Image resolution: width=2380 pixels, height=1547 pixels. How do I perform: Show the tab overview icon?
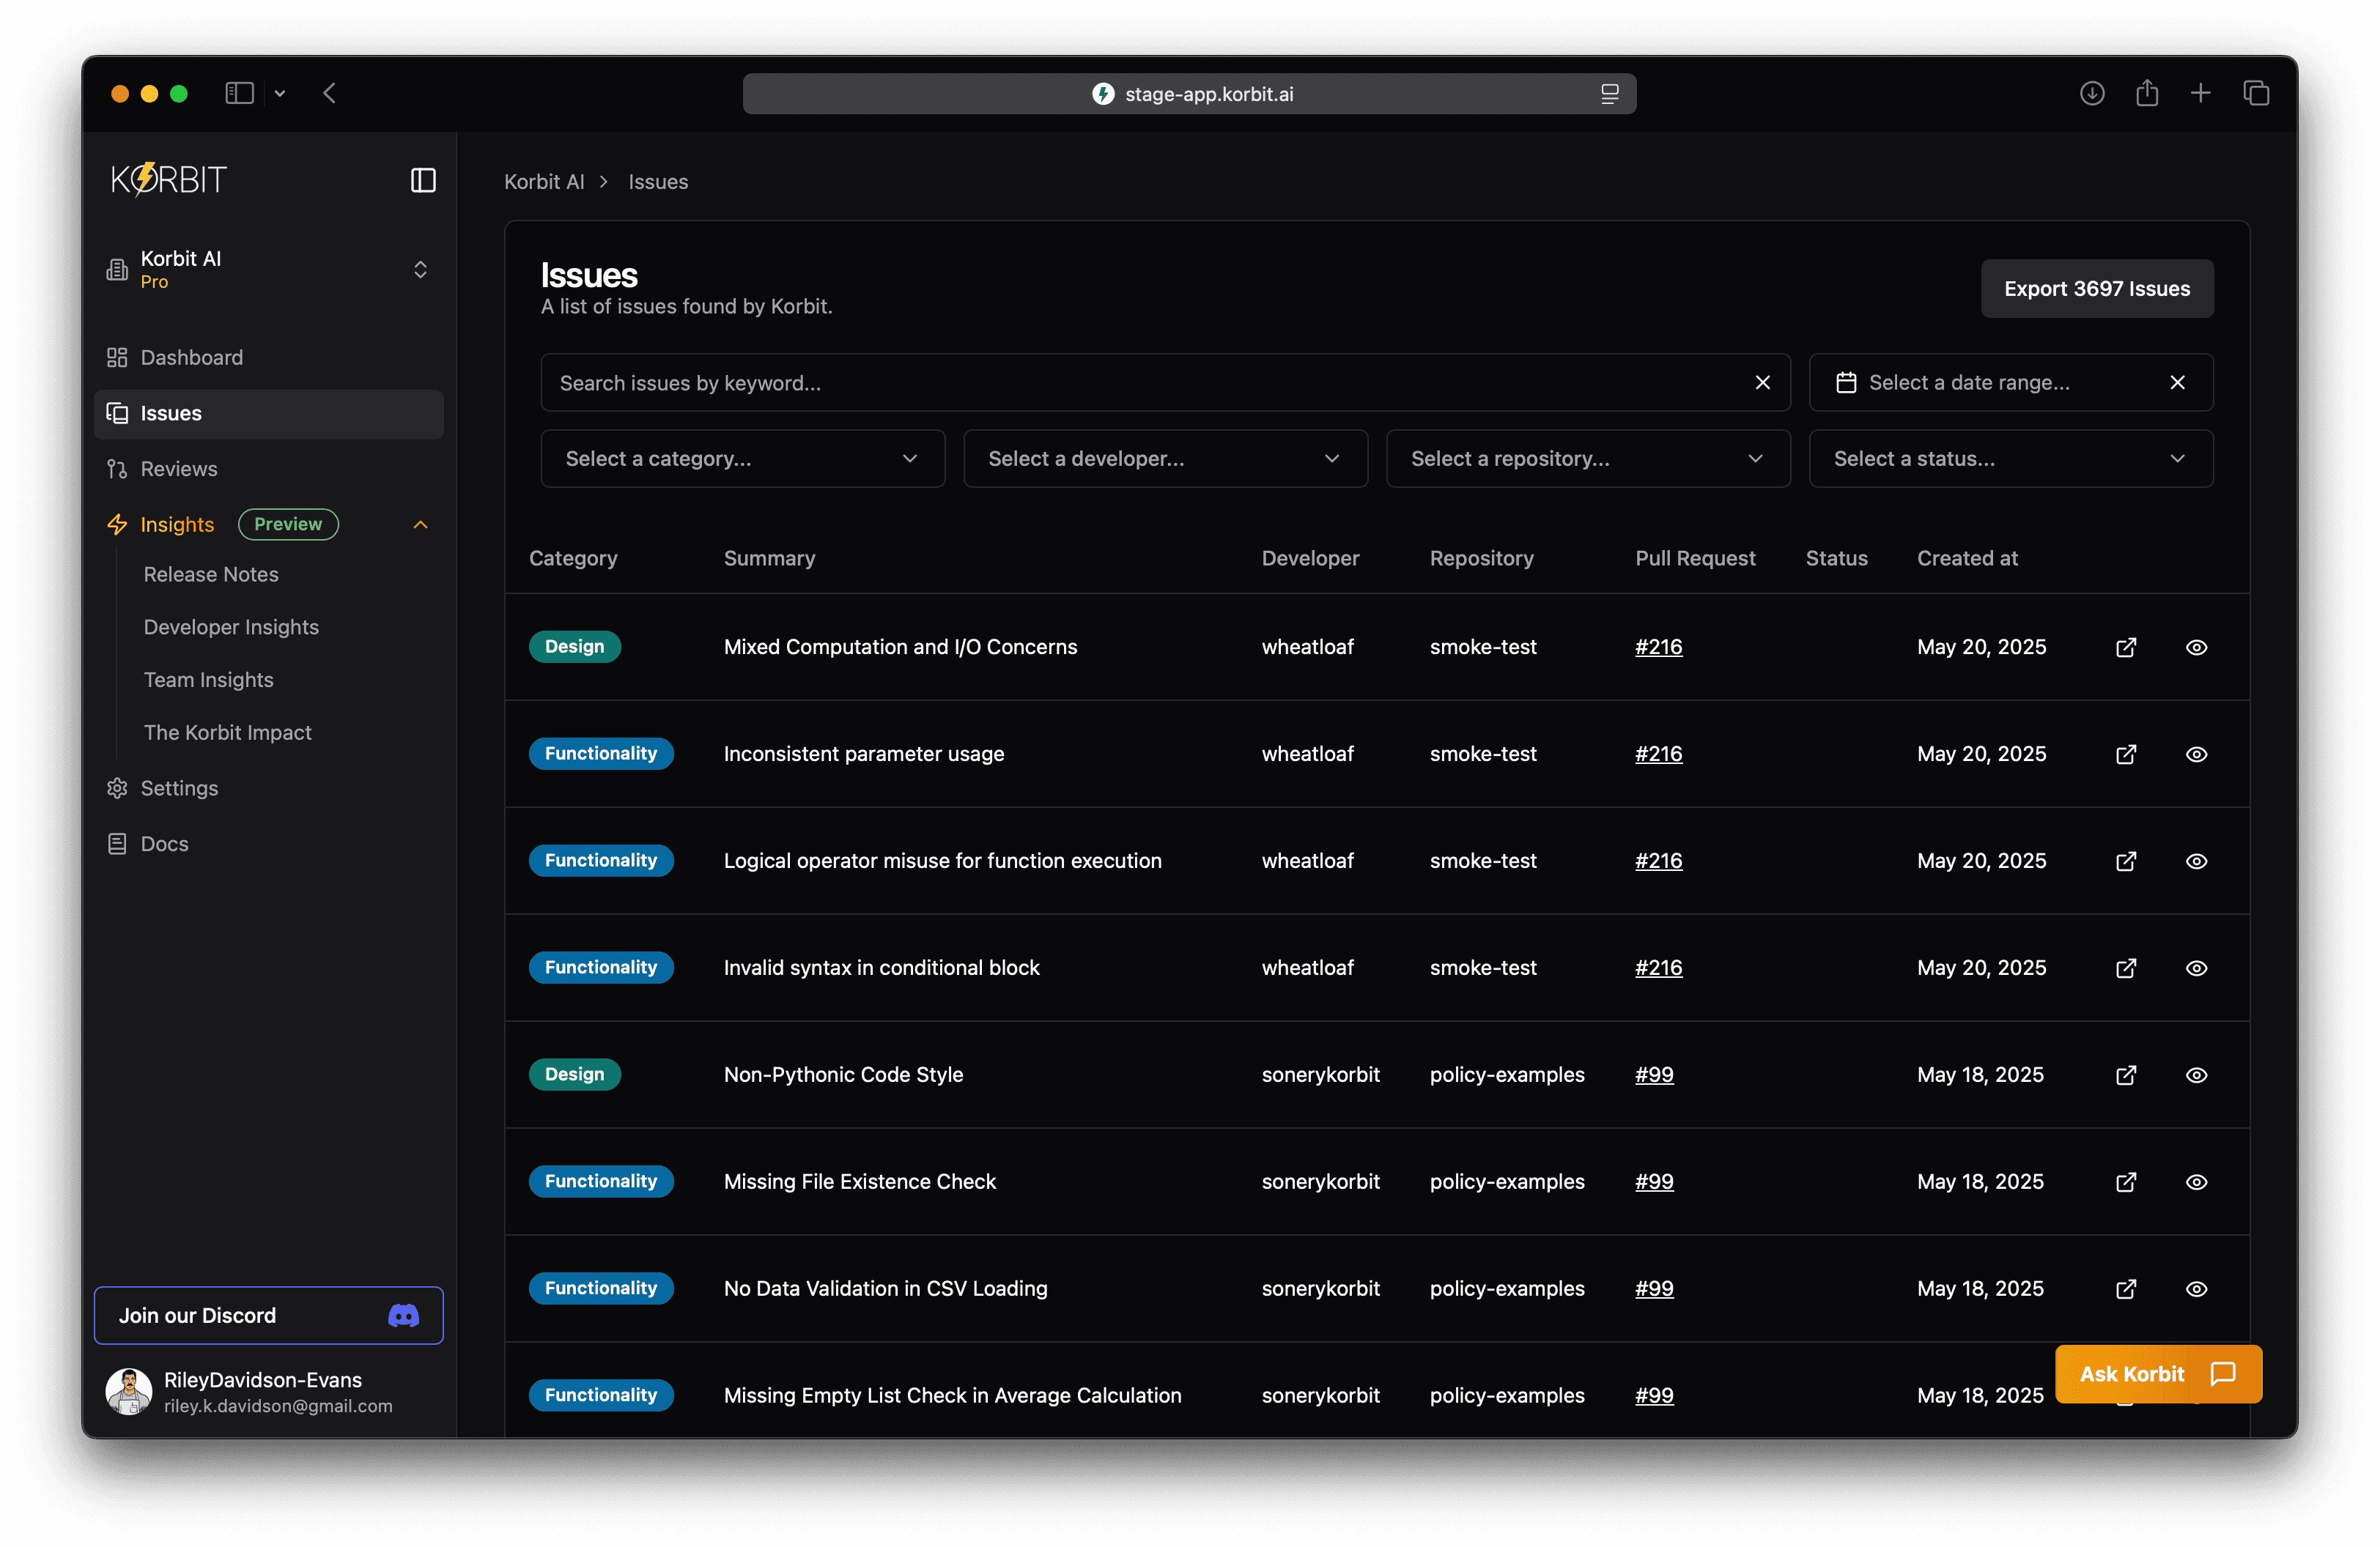click(2256, 93)
